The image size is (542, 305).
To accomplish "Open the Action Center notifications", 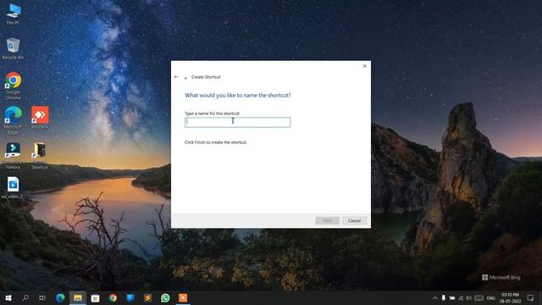I will pyautogui.click(x=531, y=297).
